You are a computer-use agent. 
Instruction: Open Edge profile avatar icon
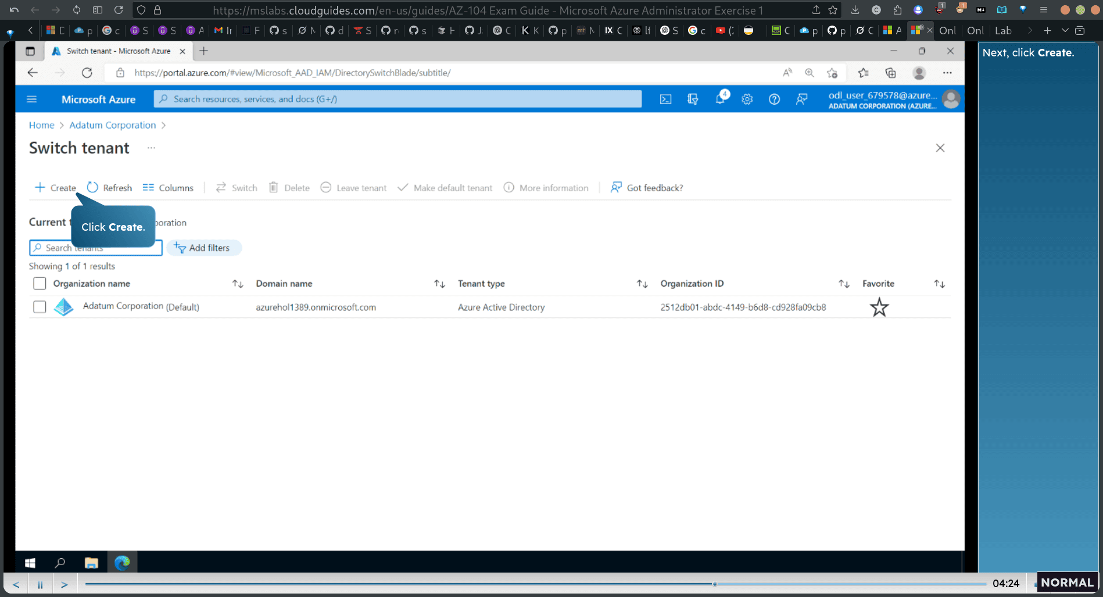[919, 73]
